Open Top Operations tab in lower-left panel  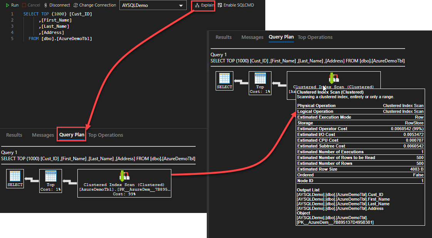click(105, 135)
